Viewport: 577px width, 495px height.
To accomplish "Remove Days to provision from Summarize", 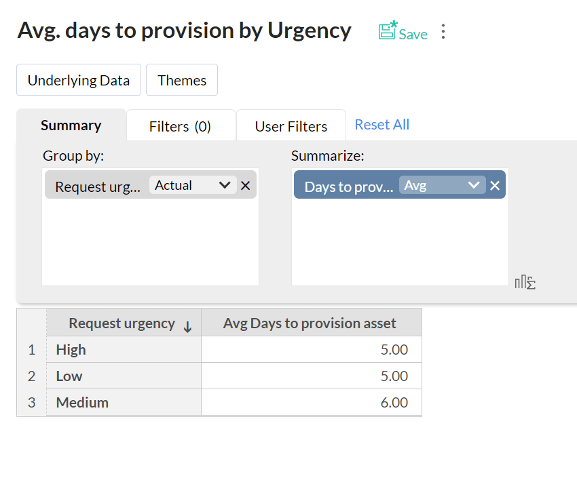I will click(495, 186).
